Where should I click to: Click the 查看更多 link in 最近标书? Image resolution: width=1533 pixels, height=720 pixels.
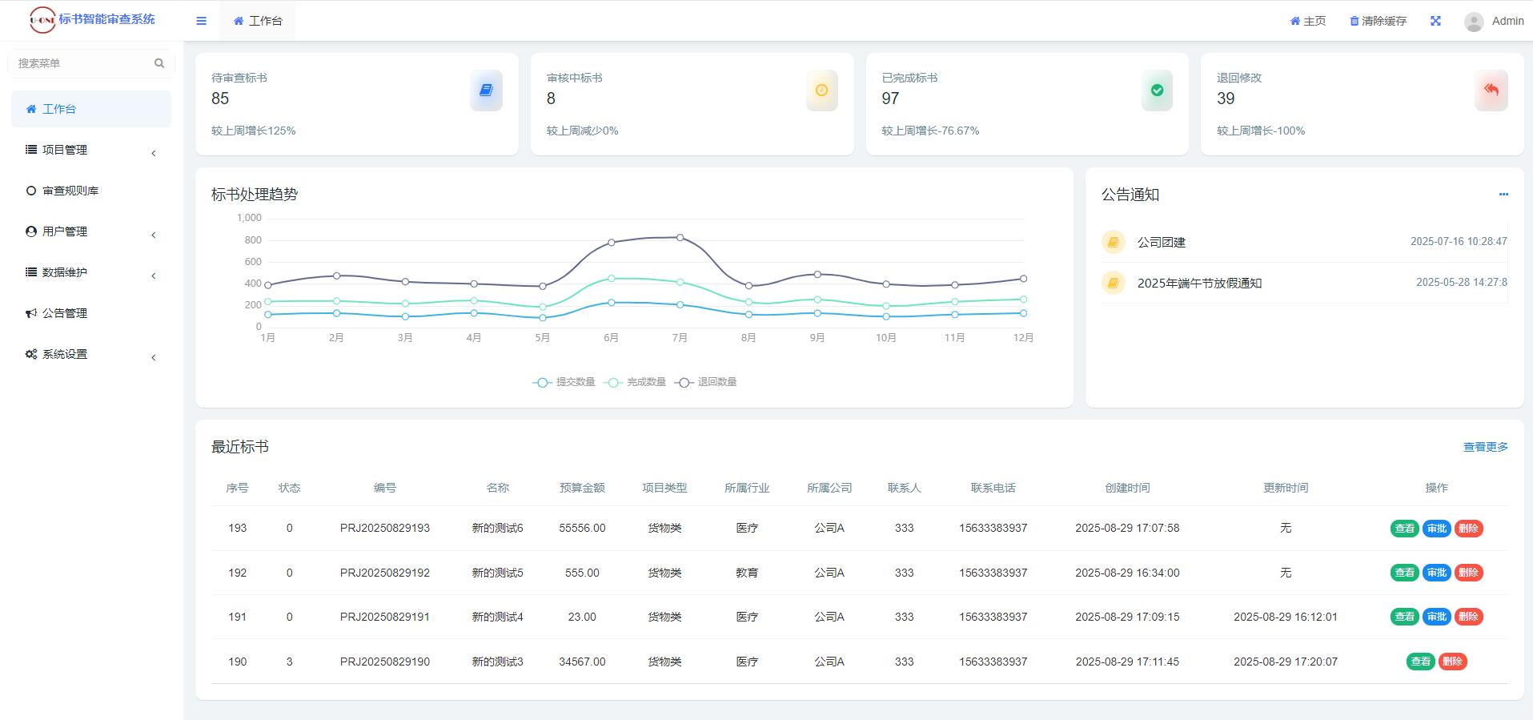(x=1486, y=447)
